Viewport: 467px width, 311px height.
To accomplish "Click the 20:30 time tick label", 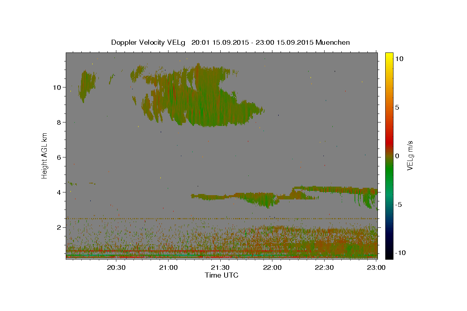I will pyautogui.click(x=116, y=267).
